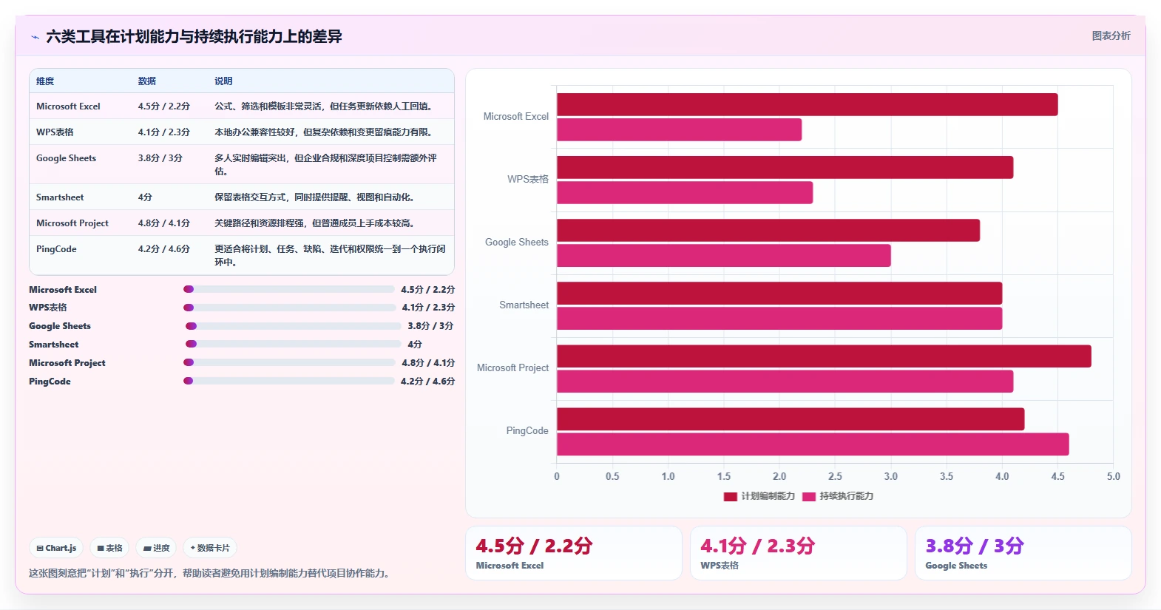Click the description starting 公式、筛选和模板非常灵活
The width and height of the screenshot is (1161, 610).
point(324,106)
